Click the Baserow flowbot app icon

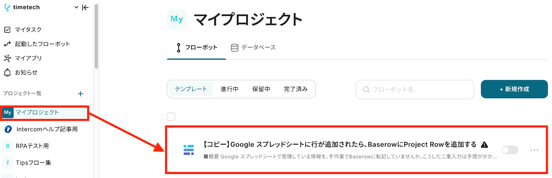coord(188,150)
